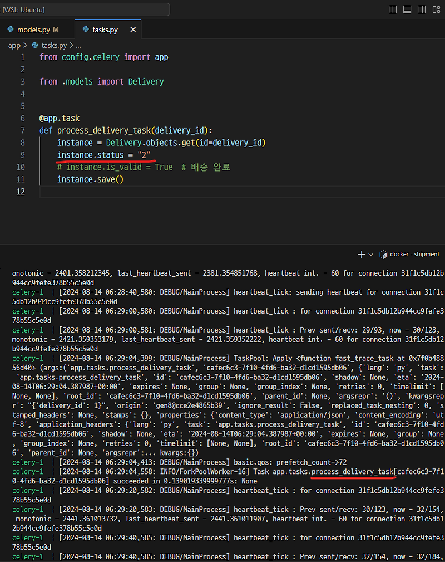This screenshot has height=562, width=445.
Task: Select the docker - shipment terminal icon
Action: click(x=383, y=254)
